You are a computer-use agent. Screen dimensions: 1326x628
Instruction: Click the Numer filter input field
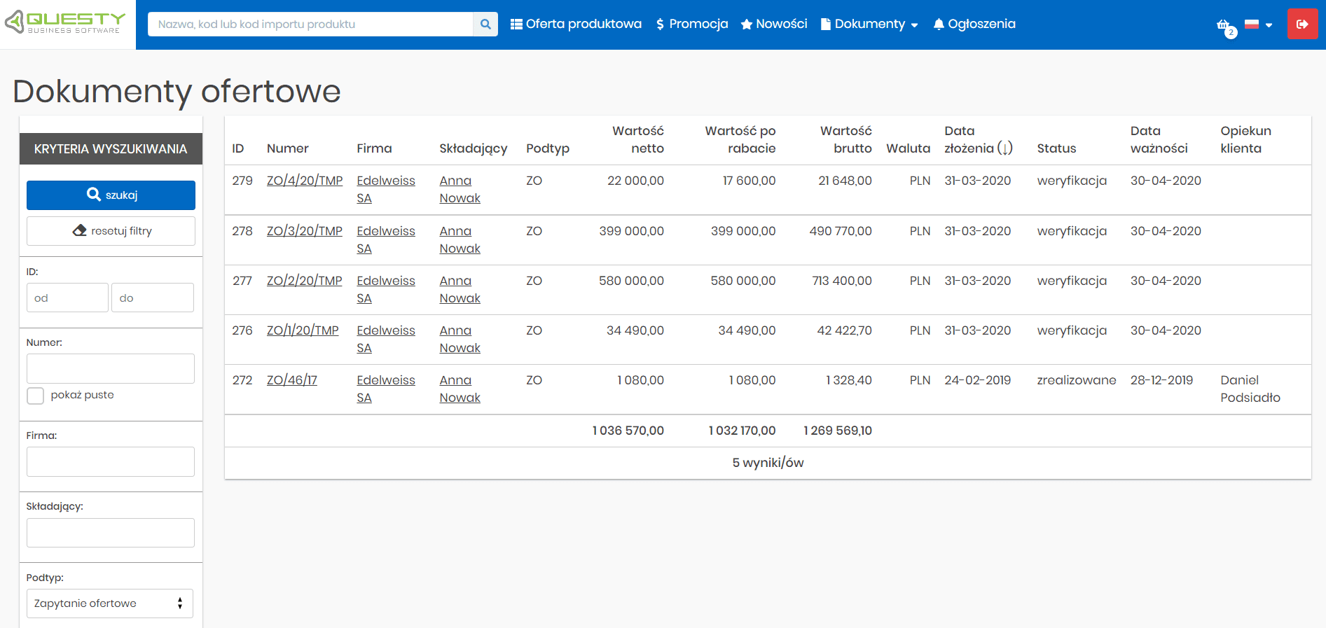pyautogui.click(x=111, y=368)
